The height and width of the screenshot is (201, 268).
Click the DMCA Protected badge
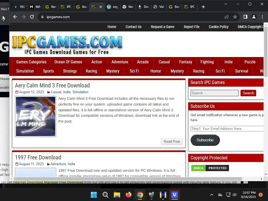[x=210, y=168]
